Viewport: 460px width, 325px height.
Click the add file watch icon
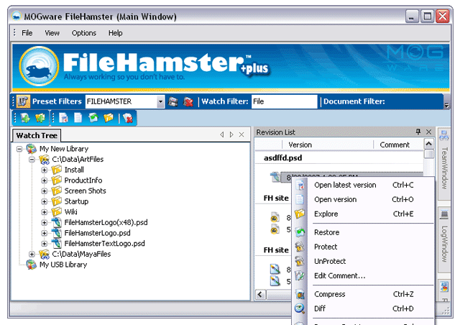(x=25, y=118)
